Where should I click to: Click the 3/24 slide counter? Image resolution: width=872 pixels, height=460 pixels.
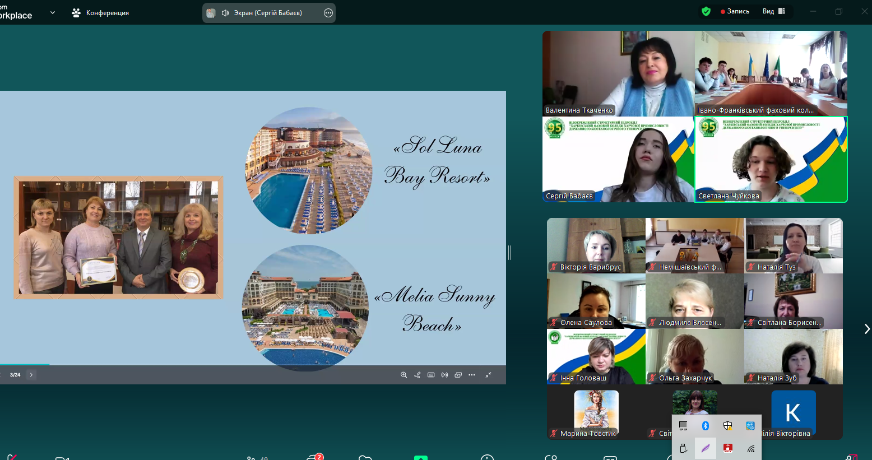[15, 375]
